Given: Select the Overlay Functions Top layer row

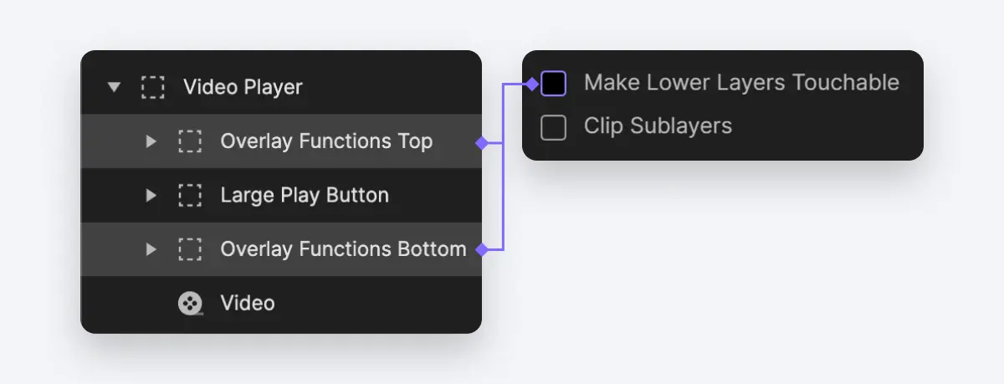Looking at the screenshot, I should (x=281, y=141).
